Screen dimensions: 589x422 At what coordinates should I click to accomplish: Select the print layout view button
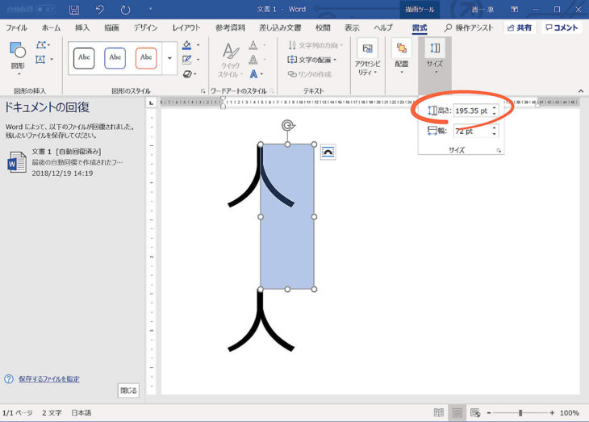pyautogui.click(x=457, y=412)
